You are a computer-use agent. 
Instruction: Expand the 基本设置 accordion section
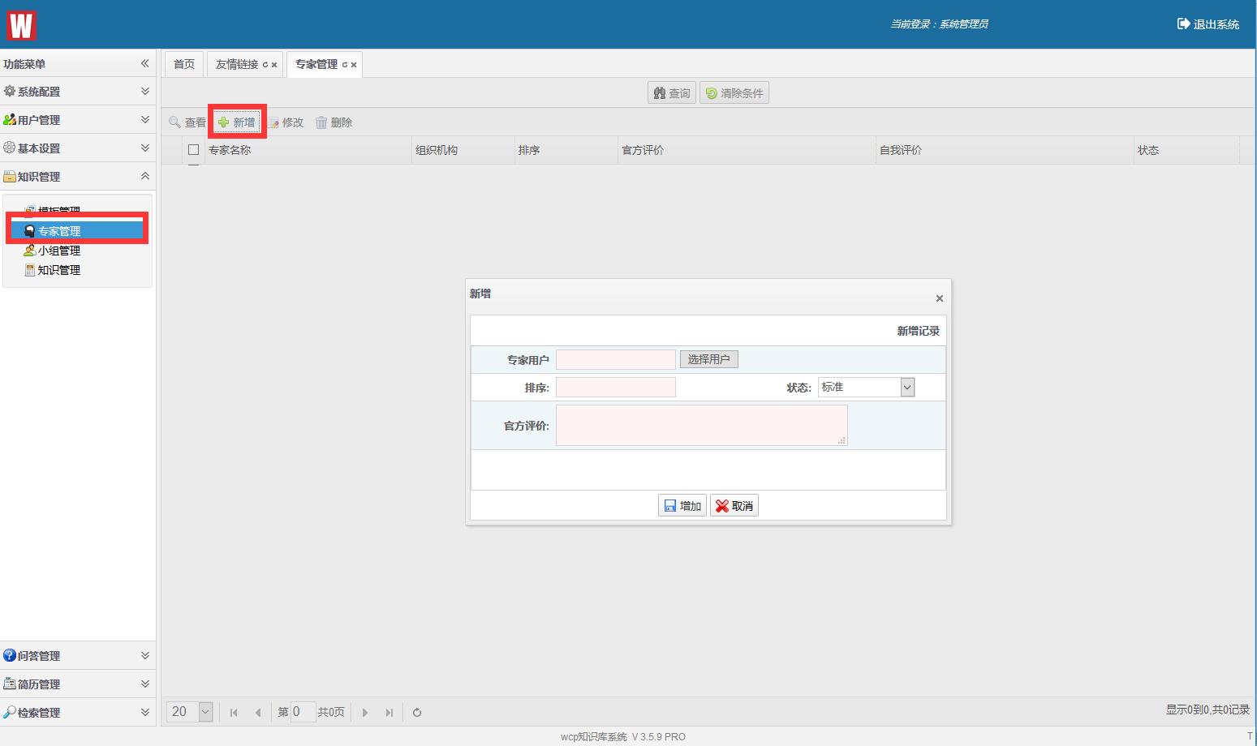click(x=77, y=148)
